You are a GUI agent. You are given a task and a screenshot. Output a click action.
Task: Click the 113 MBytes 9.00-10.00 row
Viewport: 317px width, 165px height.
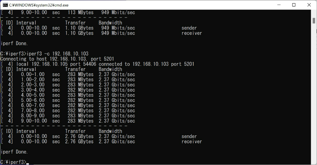pyautogui.click(x=68, y=12)
